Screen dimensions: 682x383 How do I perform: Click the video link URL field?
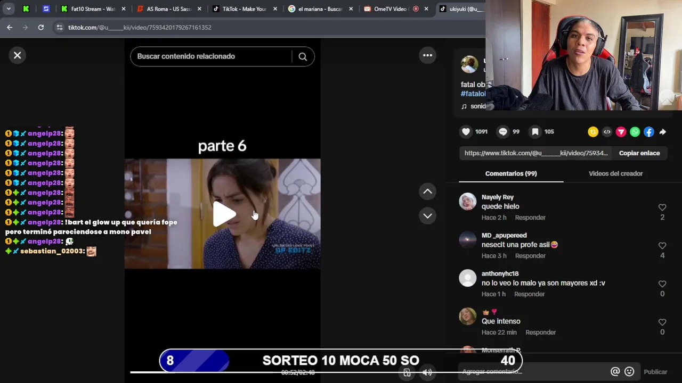click(x=535, y=153)
